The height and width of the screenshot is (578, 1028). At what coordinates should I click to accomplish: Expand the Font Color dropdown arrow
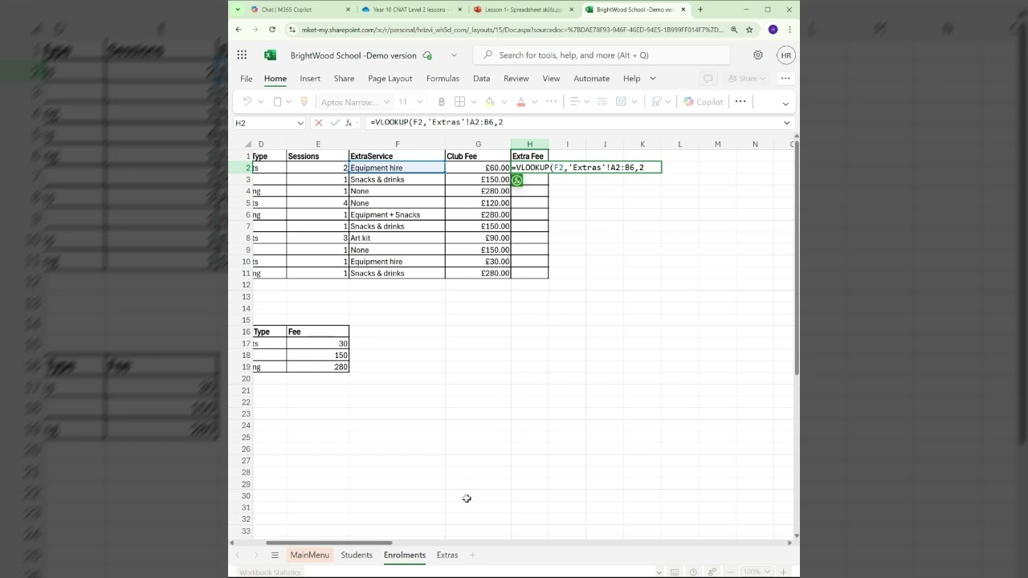click(x=535, y=102)
